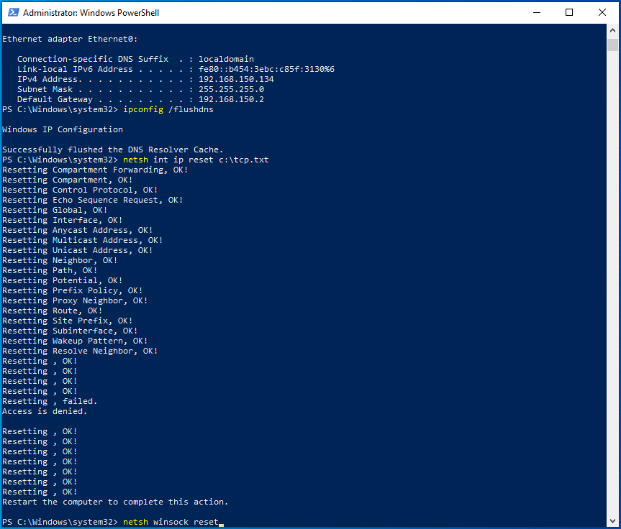Click "Restart the computer to complete" message
621x529 pixels.
115,502
